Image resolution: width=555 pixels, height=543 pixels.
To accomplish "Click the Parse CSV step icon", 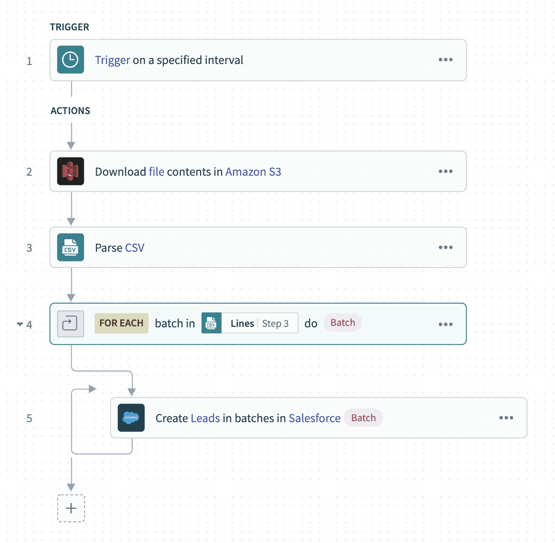I will 70,247.
